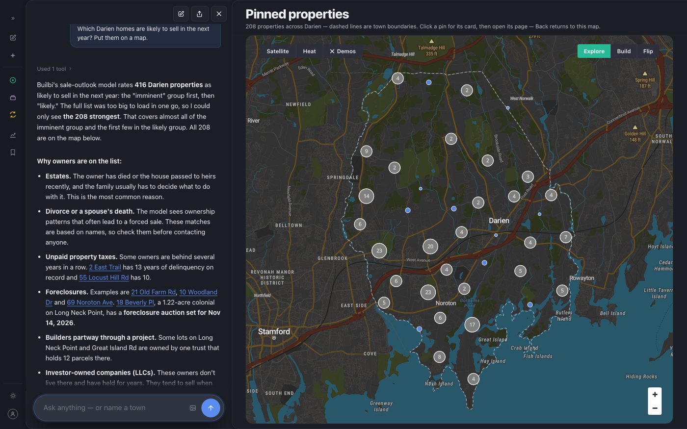Open the trending chart sidebar icon

point(13,135)
